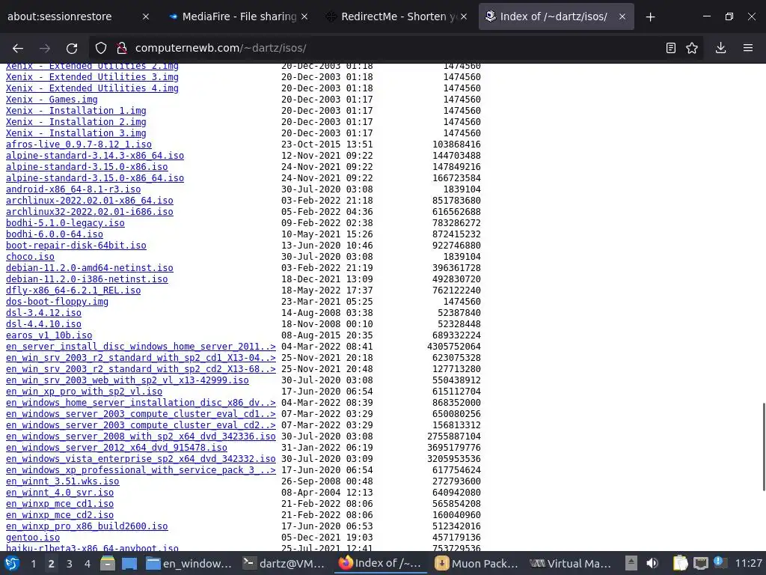This screenshot has width=766, height=575.
Task: Go back with the browser back arrow
Action: pyautogui.click(x=18, y=48)
